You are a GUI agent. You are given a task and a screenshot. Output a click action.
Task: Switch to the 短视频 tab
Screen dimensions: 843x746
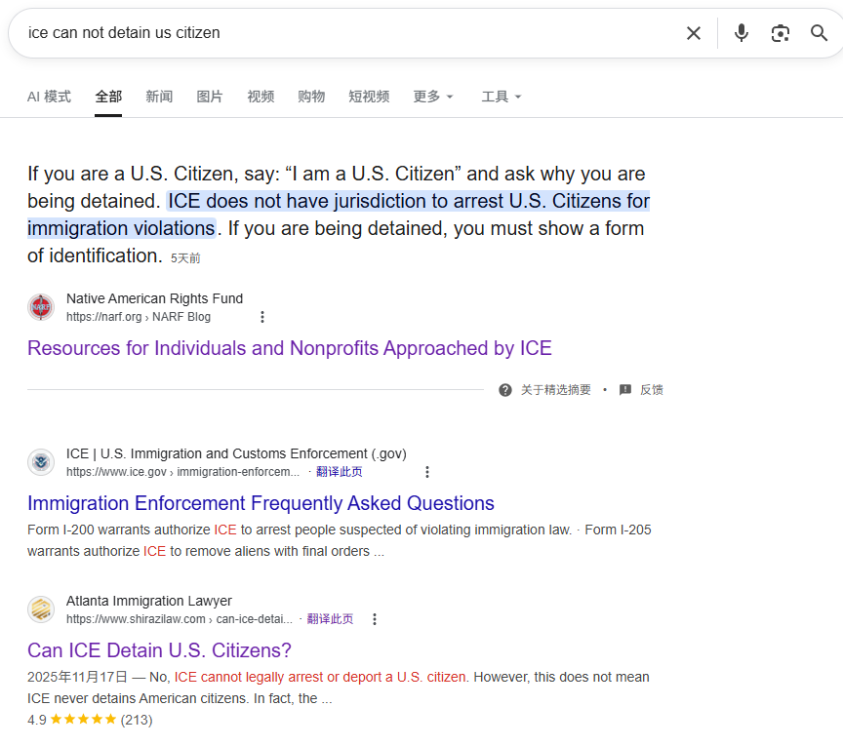point(369,97)
